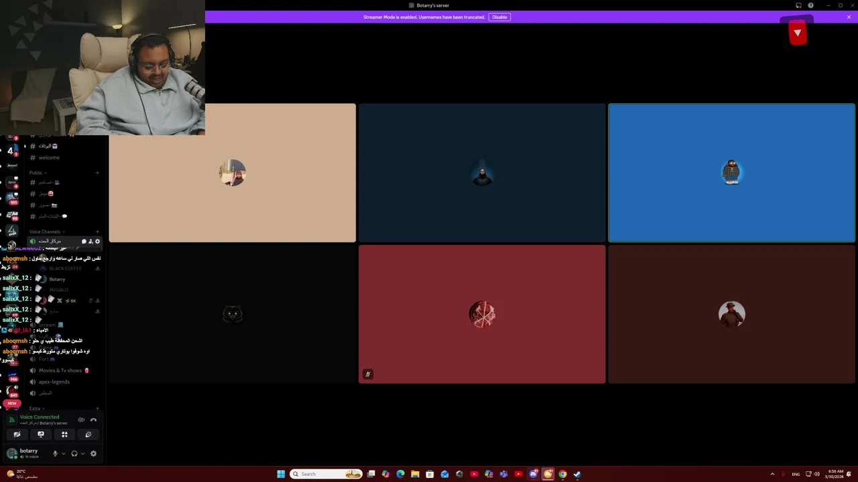
Task: Mute the microphone in user panel
Action: [x=56, y=453]
